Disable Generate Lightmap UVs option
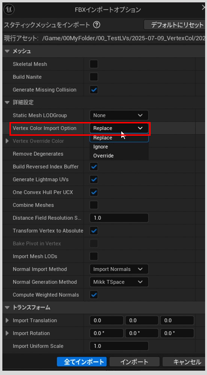 tap(94, 179)
